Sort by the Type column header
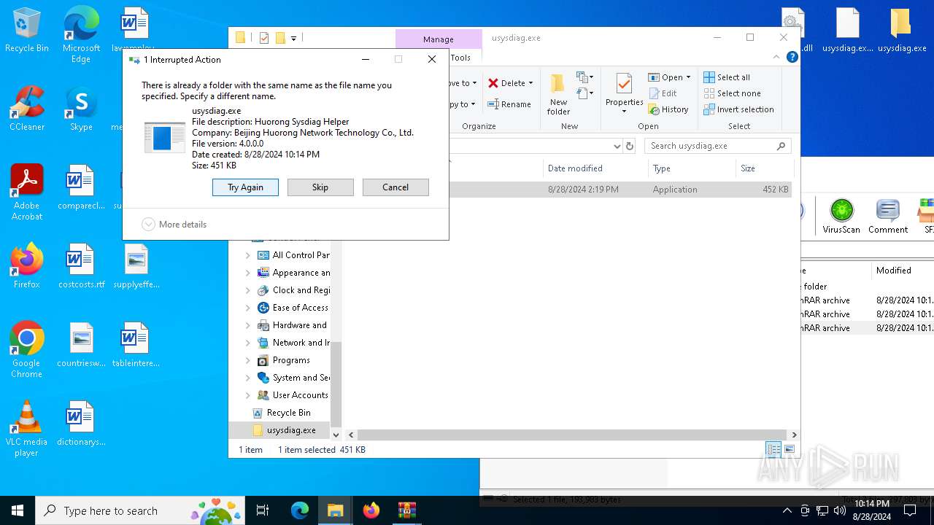934x525 pixels. click(692, 168)
